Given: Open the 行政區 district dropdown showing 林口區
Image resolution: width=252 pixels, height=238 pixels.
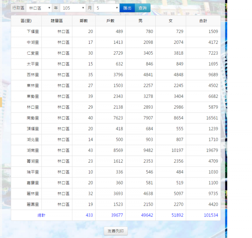Looking at the screenshot, I should 39,8.
